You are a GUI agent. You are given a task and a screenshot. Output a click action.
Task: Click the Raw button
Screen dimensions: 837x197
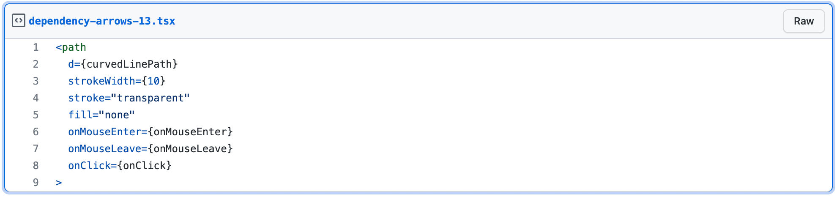coord(804,21)
